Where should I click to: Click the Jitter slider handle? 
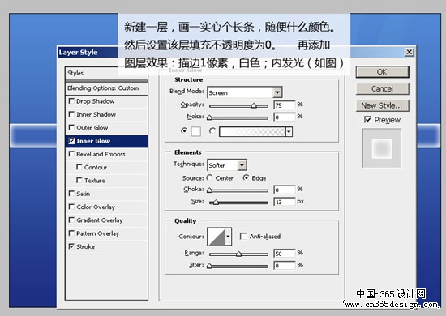coord(210,266)
